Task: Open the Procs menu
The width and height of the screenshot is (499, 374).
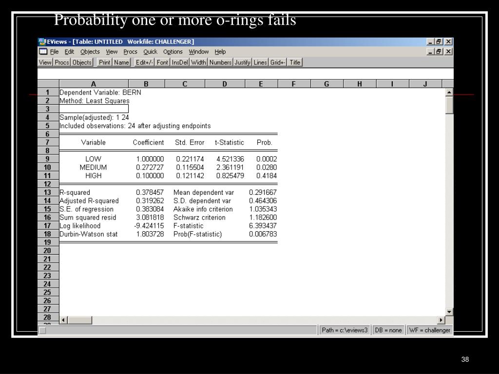Action: click(130, 52)
